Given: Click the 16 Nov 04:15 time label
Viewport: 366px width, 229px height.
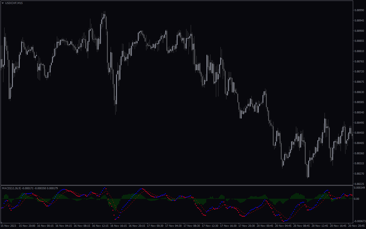Looking at the screenshot, I should click(64, 226).
